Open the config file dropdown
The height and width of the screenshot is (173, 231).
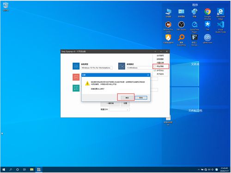tap(119, 110)
